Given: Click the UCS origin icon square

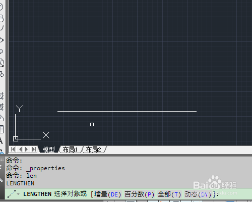Looking at the screenshot, I should 16,139.
